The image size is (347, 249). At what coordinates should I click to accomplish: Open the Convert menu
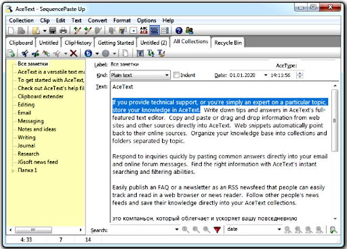click(98, 20)
